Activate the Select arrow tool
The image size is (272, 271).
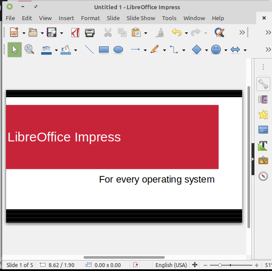[14, 50]
